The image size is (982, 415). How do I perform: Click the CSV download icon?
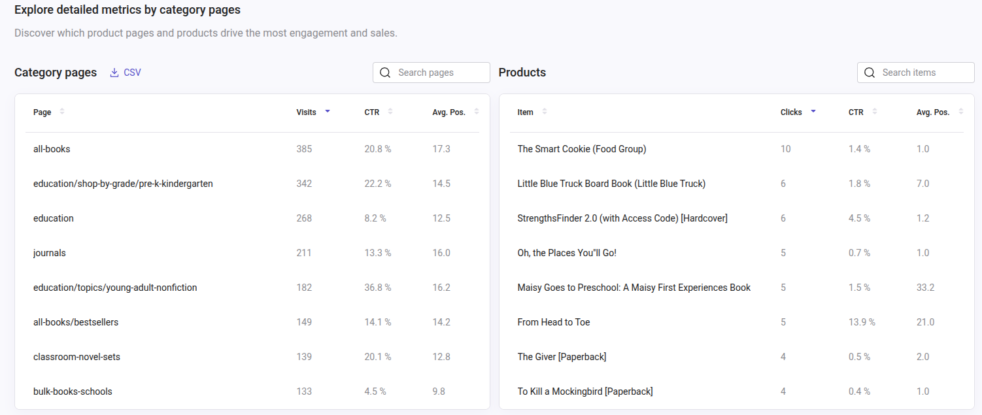click(114, 73)
